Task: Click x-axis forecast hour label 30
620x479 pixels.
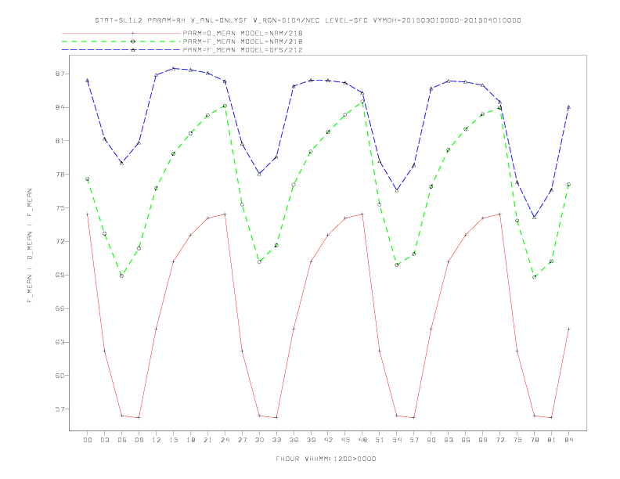Action: tap(259, 440)
